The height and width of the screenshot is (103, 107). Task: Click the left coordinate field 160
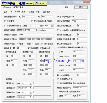(x=78, y=51)
